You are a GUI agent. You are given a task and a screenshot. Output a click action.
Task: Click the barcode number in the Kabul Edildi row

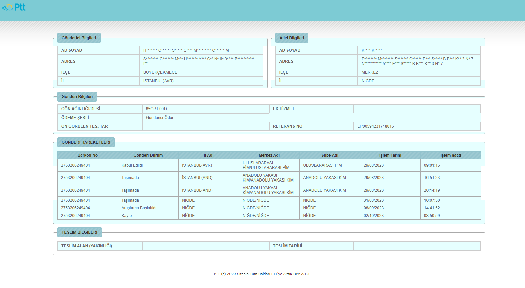(x=75, y=165)
